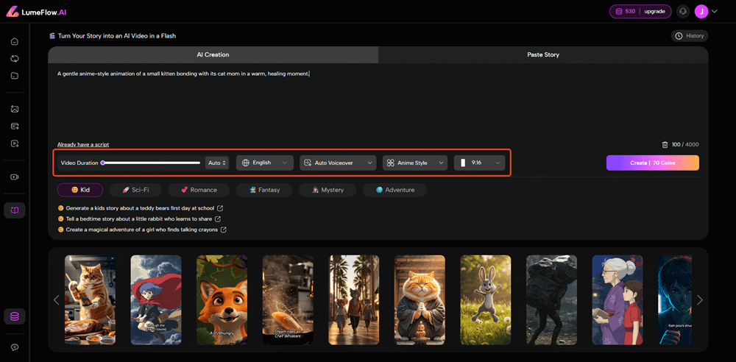The image size is (736, 362).
Task: Click the coins stack icon in sidebar
Action: coord(15,316)
